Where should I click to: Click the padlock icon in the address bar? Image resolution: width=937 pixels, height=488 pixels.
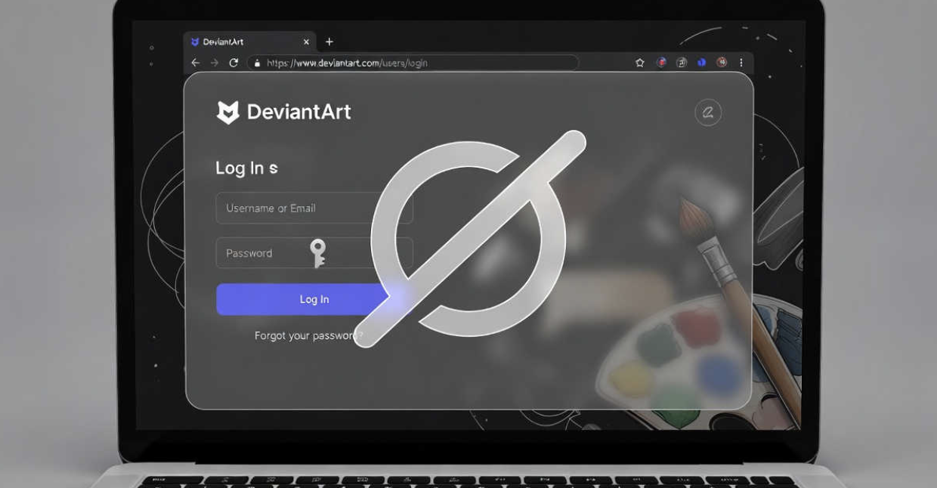258,63
